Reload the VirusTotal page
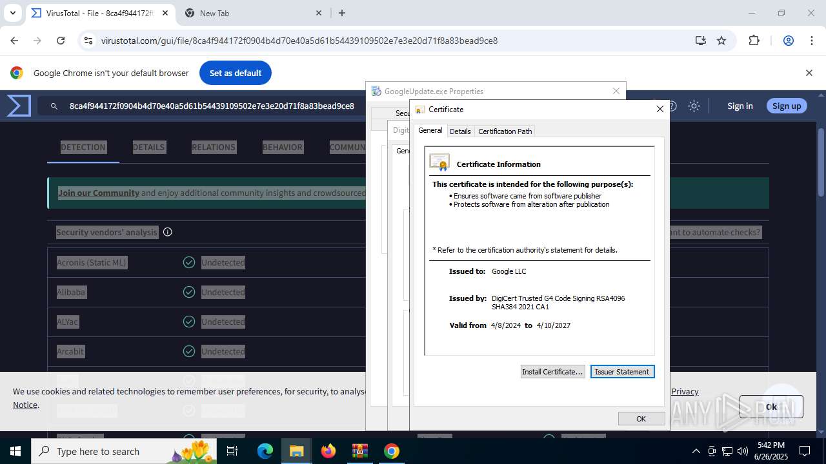Viewport: 826px width, 464px height. (x=61, y=41)
